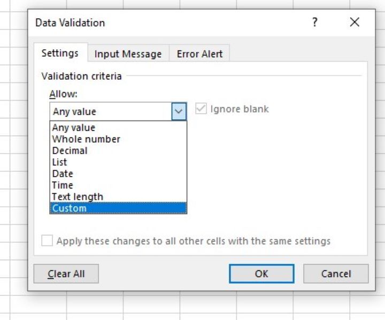Collapse the Allow dropdown arrow

[x=179, y=112]
